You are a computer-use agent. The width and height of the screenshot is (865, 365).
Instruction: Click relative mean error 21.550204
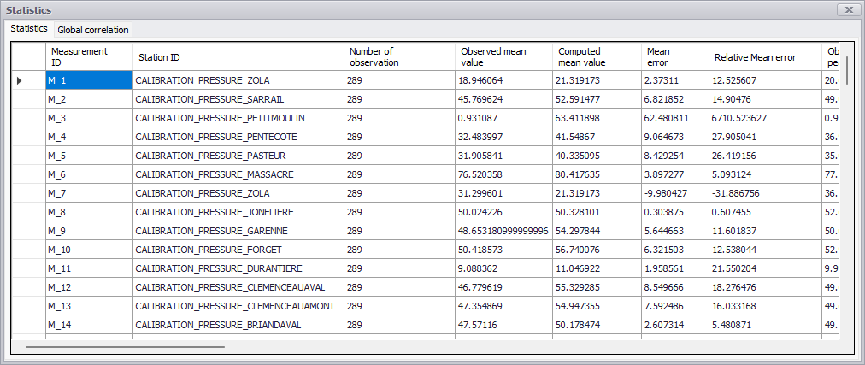click(x=765, y=268)
